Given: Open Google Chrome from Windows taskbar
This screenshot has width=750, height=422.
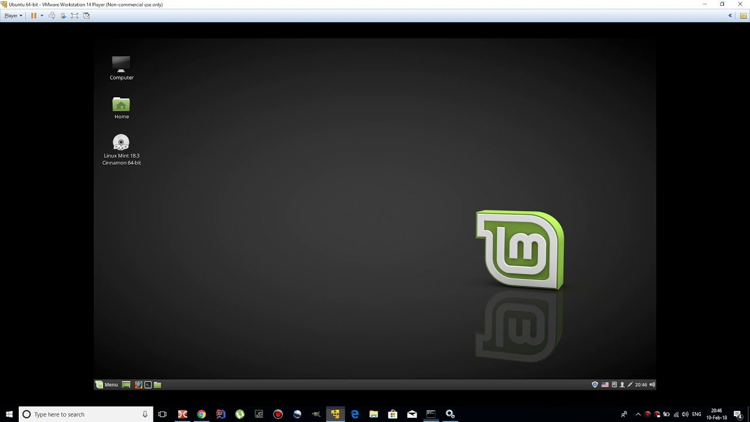Looking at the screenshot, I should pos(202,414).
